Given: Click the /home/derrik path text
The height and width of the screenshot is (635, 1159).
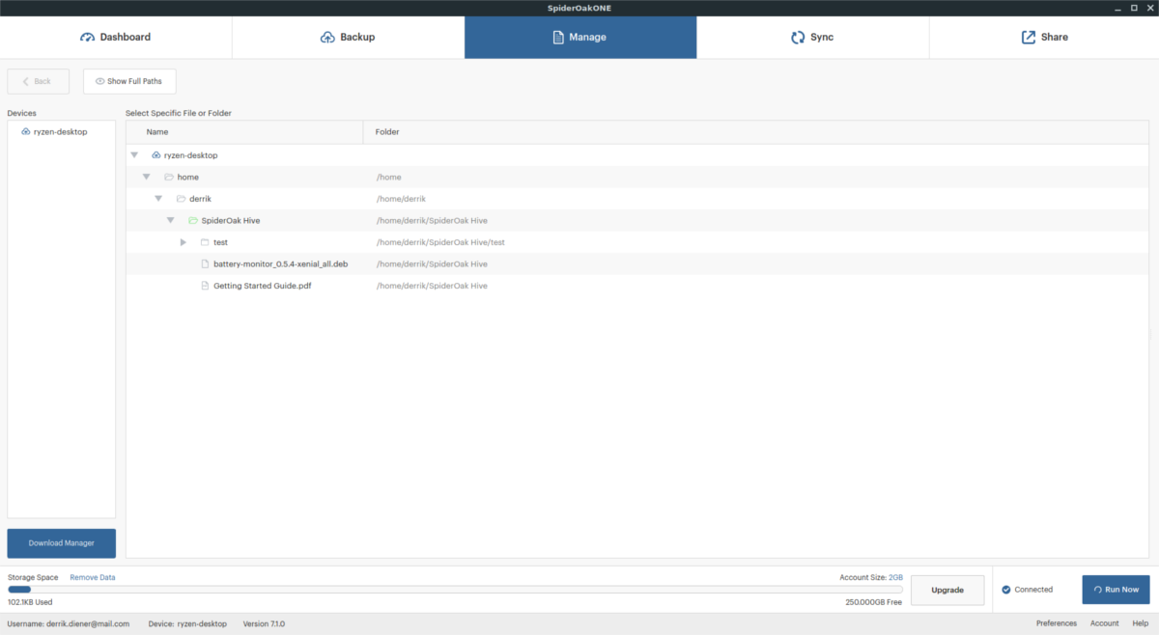Looking at the screenshot, I should click(403, 199).
